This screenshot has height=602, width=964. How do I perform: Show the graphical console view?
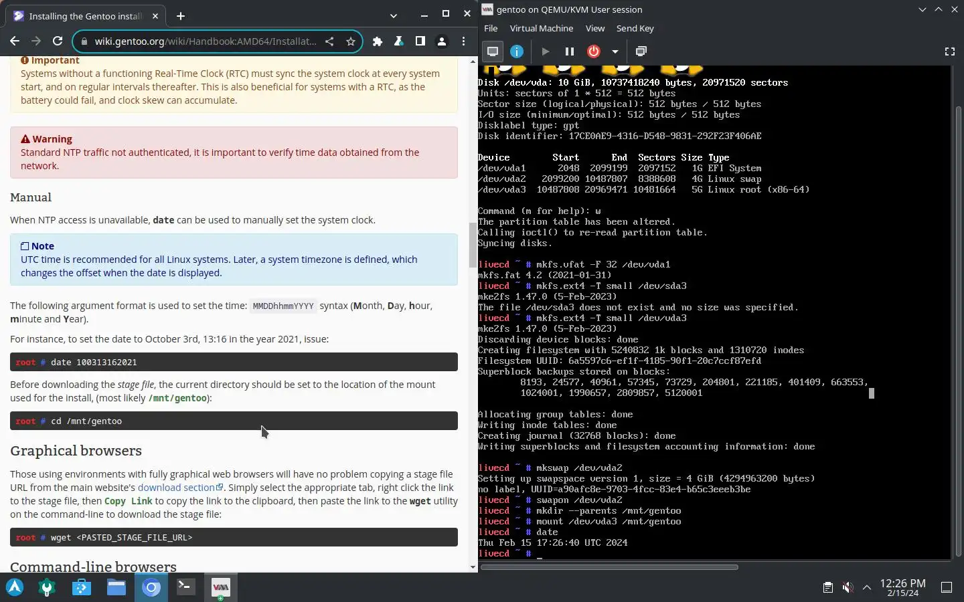(x=493, y=52)
